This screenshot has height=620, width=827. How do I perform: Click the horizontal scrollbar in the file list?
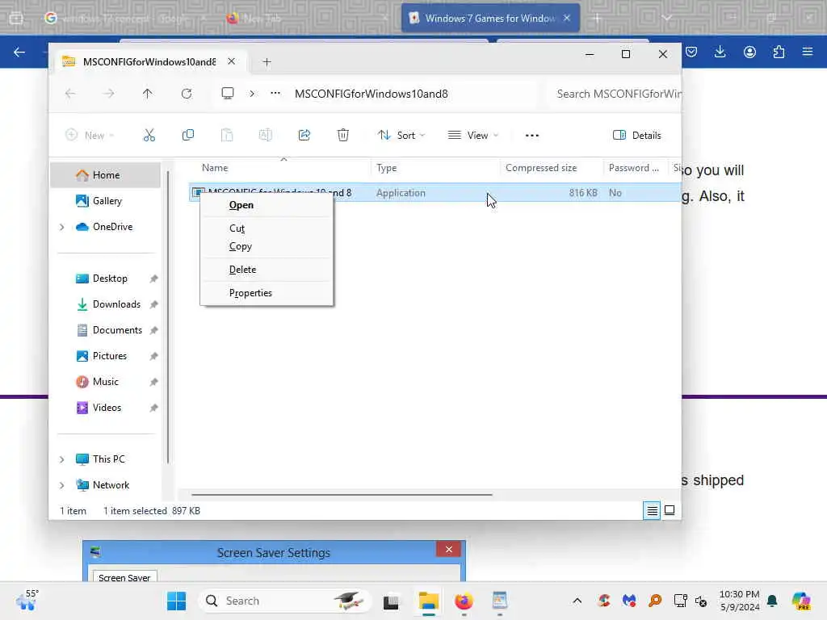pyautogui.click(x=342, y=495)
